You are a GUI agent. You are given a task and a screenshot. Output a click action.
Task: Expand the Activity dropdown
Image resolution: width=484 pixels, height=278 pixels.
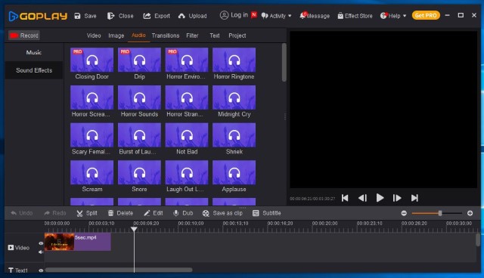(276, 16)
